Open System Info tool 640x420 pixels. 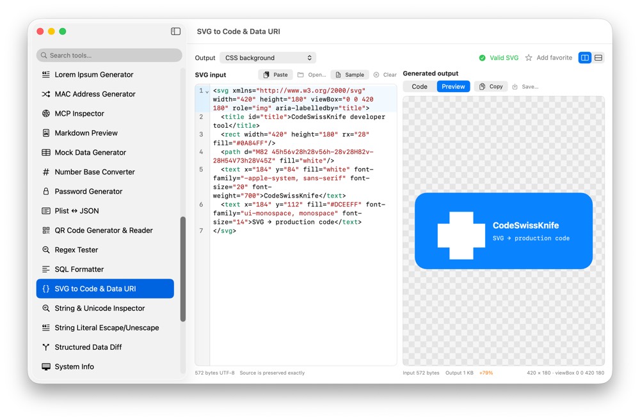click(x=106, y=366)
